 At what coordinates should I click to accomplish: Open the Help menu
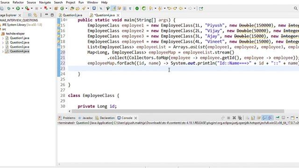[x=104, y=2]
